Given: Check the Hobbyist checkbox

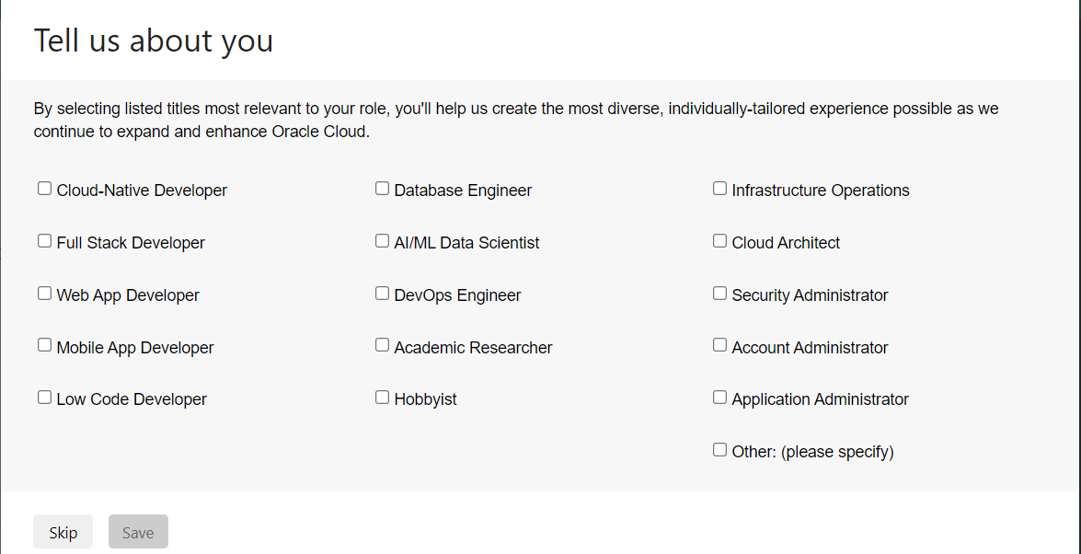Looking at the screenshot, I should [x=382, y=398].
